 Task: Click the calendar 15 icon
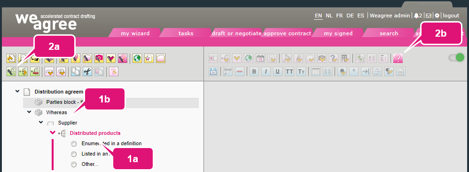[x=260, y=58]
